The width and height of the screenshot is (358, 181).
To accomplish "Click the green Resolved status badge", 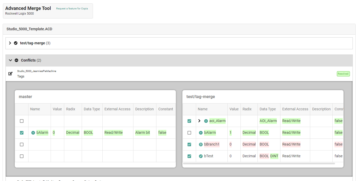I will click(x=343, y=74).
